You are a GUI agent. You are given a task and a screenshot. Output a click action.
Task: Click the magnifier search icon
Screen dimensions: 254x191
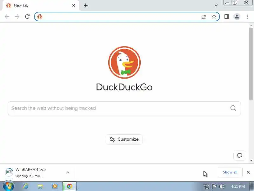pos(233,108)
